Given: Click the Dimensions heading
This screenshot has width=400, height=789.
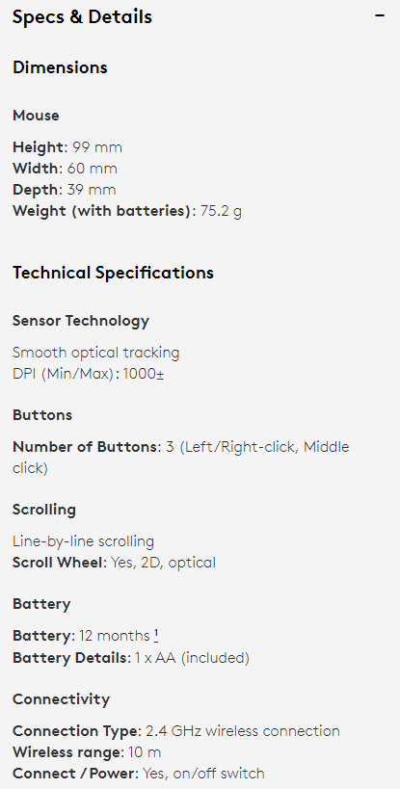Looking at the screenshot, I should click(x=60, y=67).
